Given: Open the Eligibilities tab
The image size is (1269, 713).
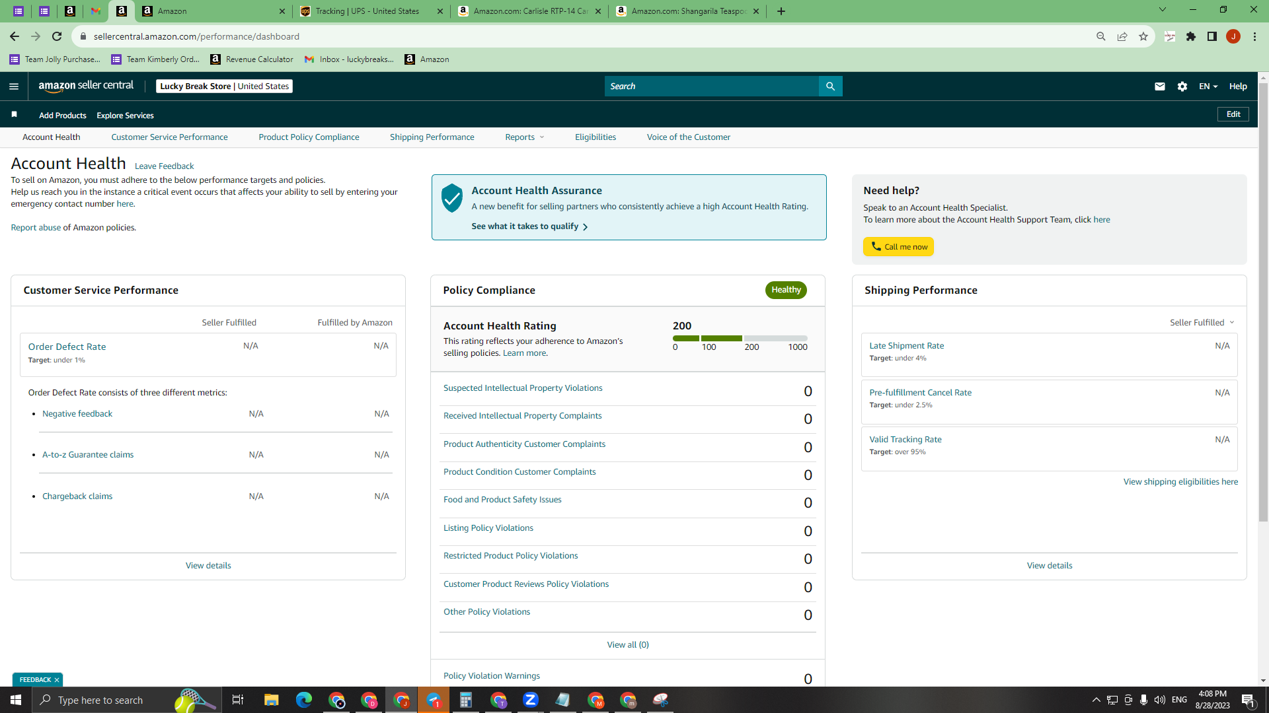Looking at the screenshot, I should tap(596, 137).
